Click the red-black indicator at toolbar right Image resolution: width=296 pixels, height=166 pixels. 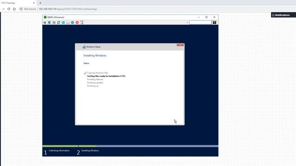point(215,23)
